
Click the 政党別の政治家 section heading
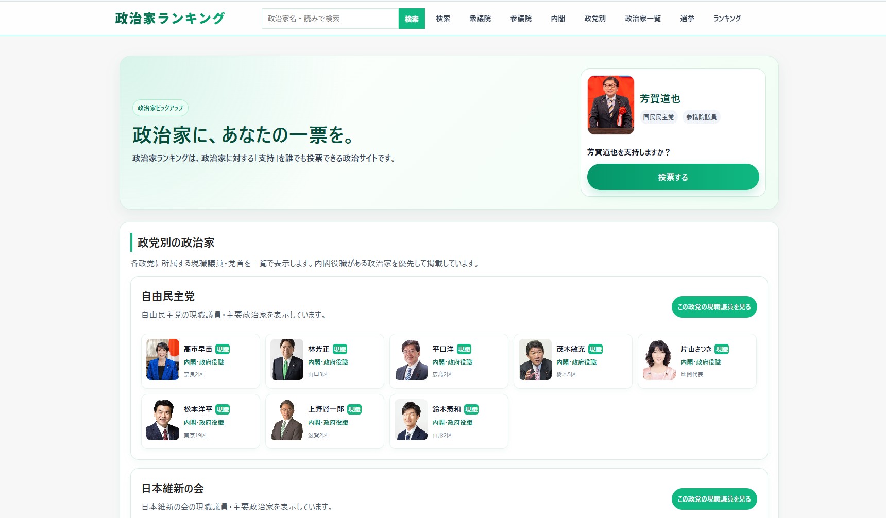(176, 243)
